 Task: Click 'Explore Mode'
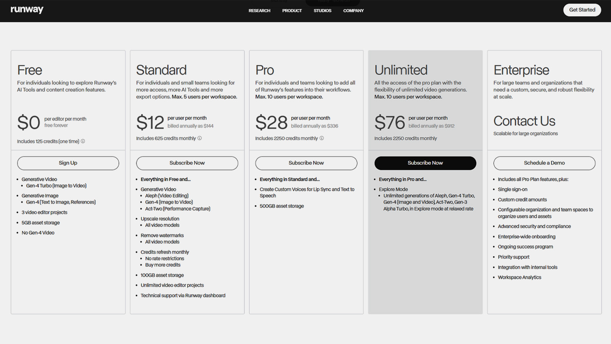393,189
